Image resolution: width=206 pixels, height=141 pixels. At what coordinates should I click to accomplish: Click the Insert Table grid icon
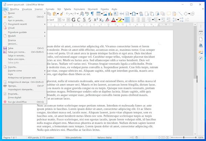coord(98,13)
